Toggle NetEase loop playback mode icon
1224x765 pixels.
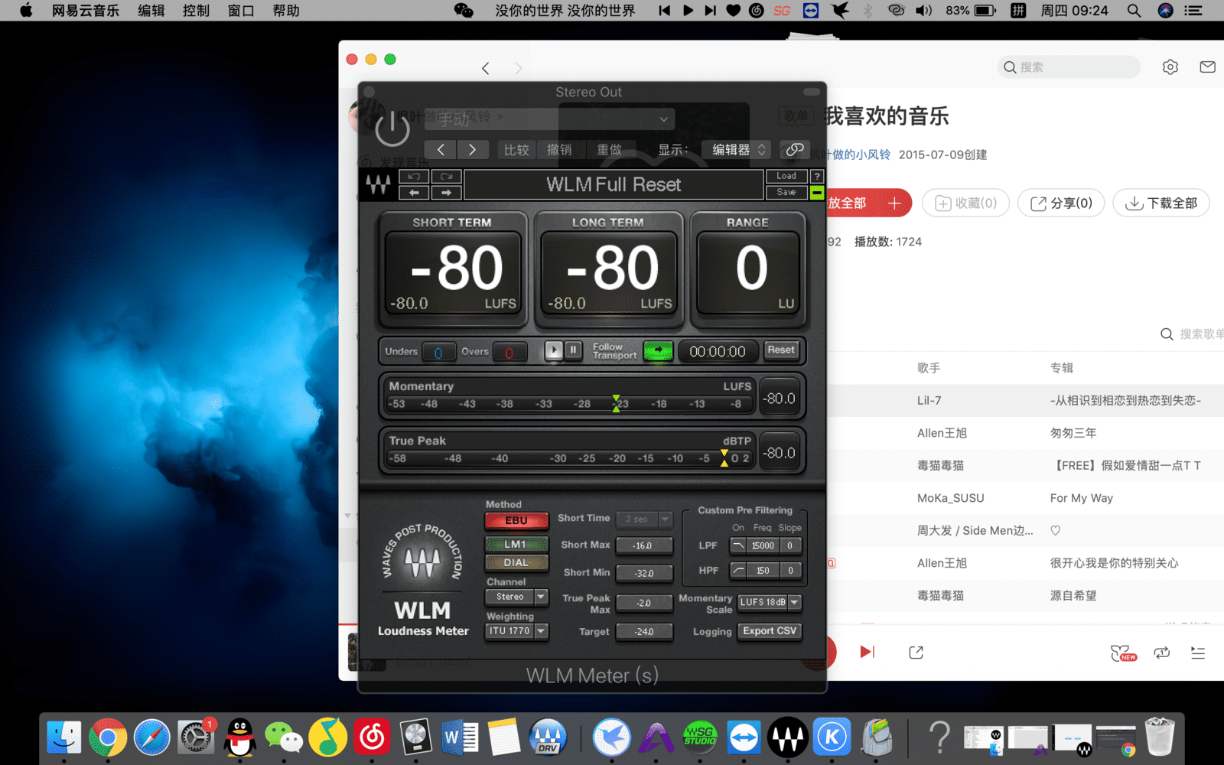(1162, 653)
